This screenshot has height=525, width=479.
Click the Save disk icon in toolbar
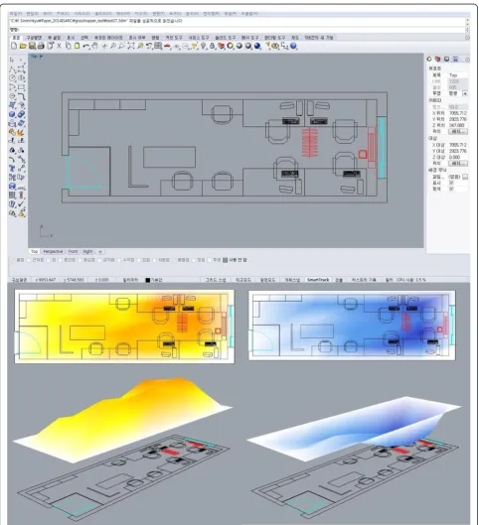click(x=32, y=46)
